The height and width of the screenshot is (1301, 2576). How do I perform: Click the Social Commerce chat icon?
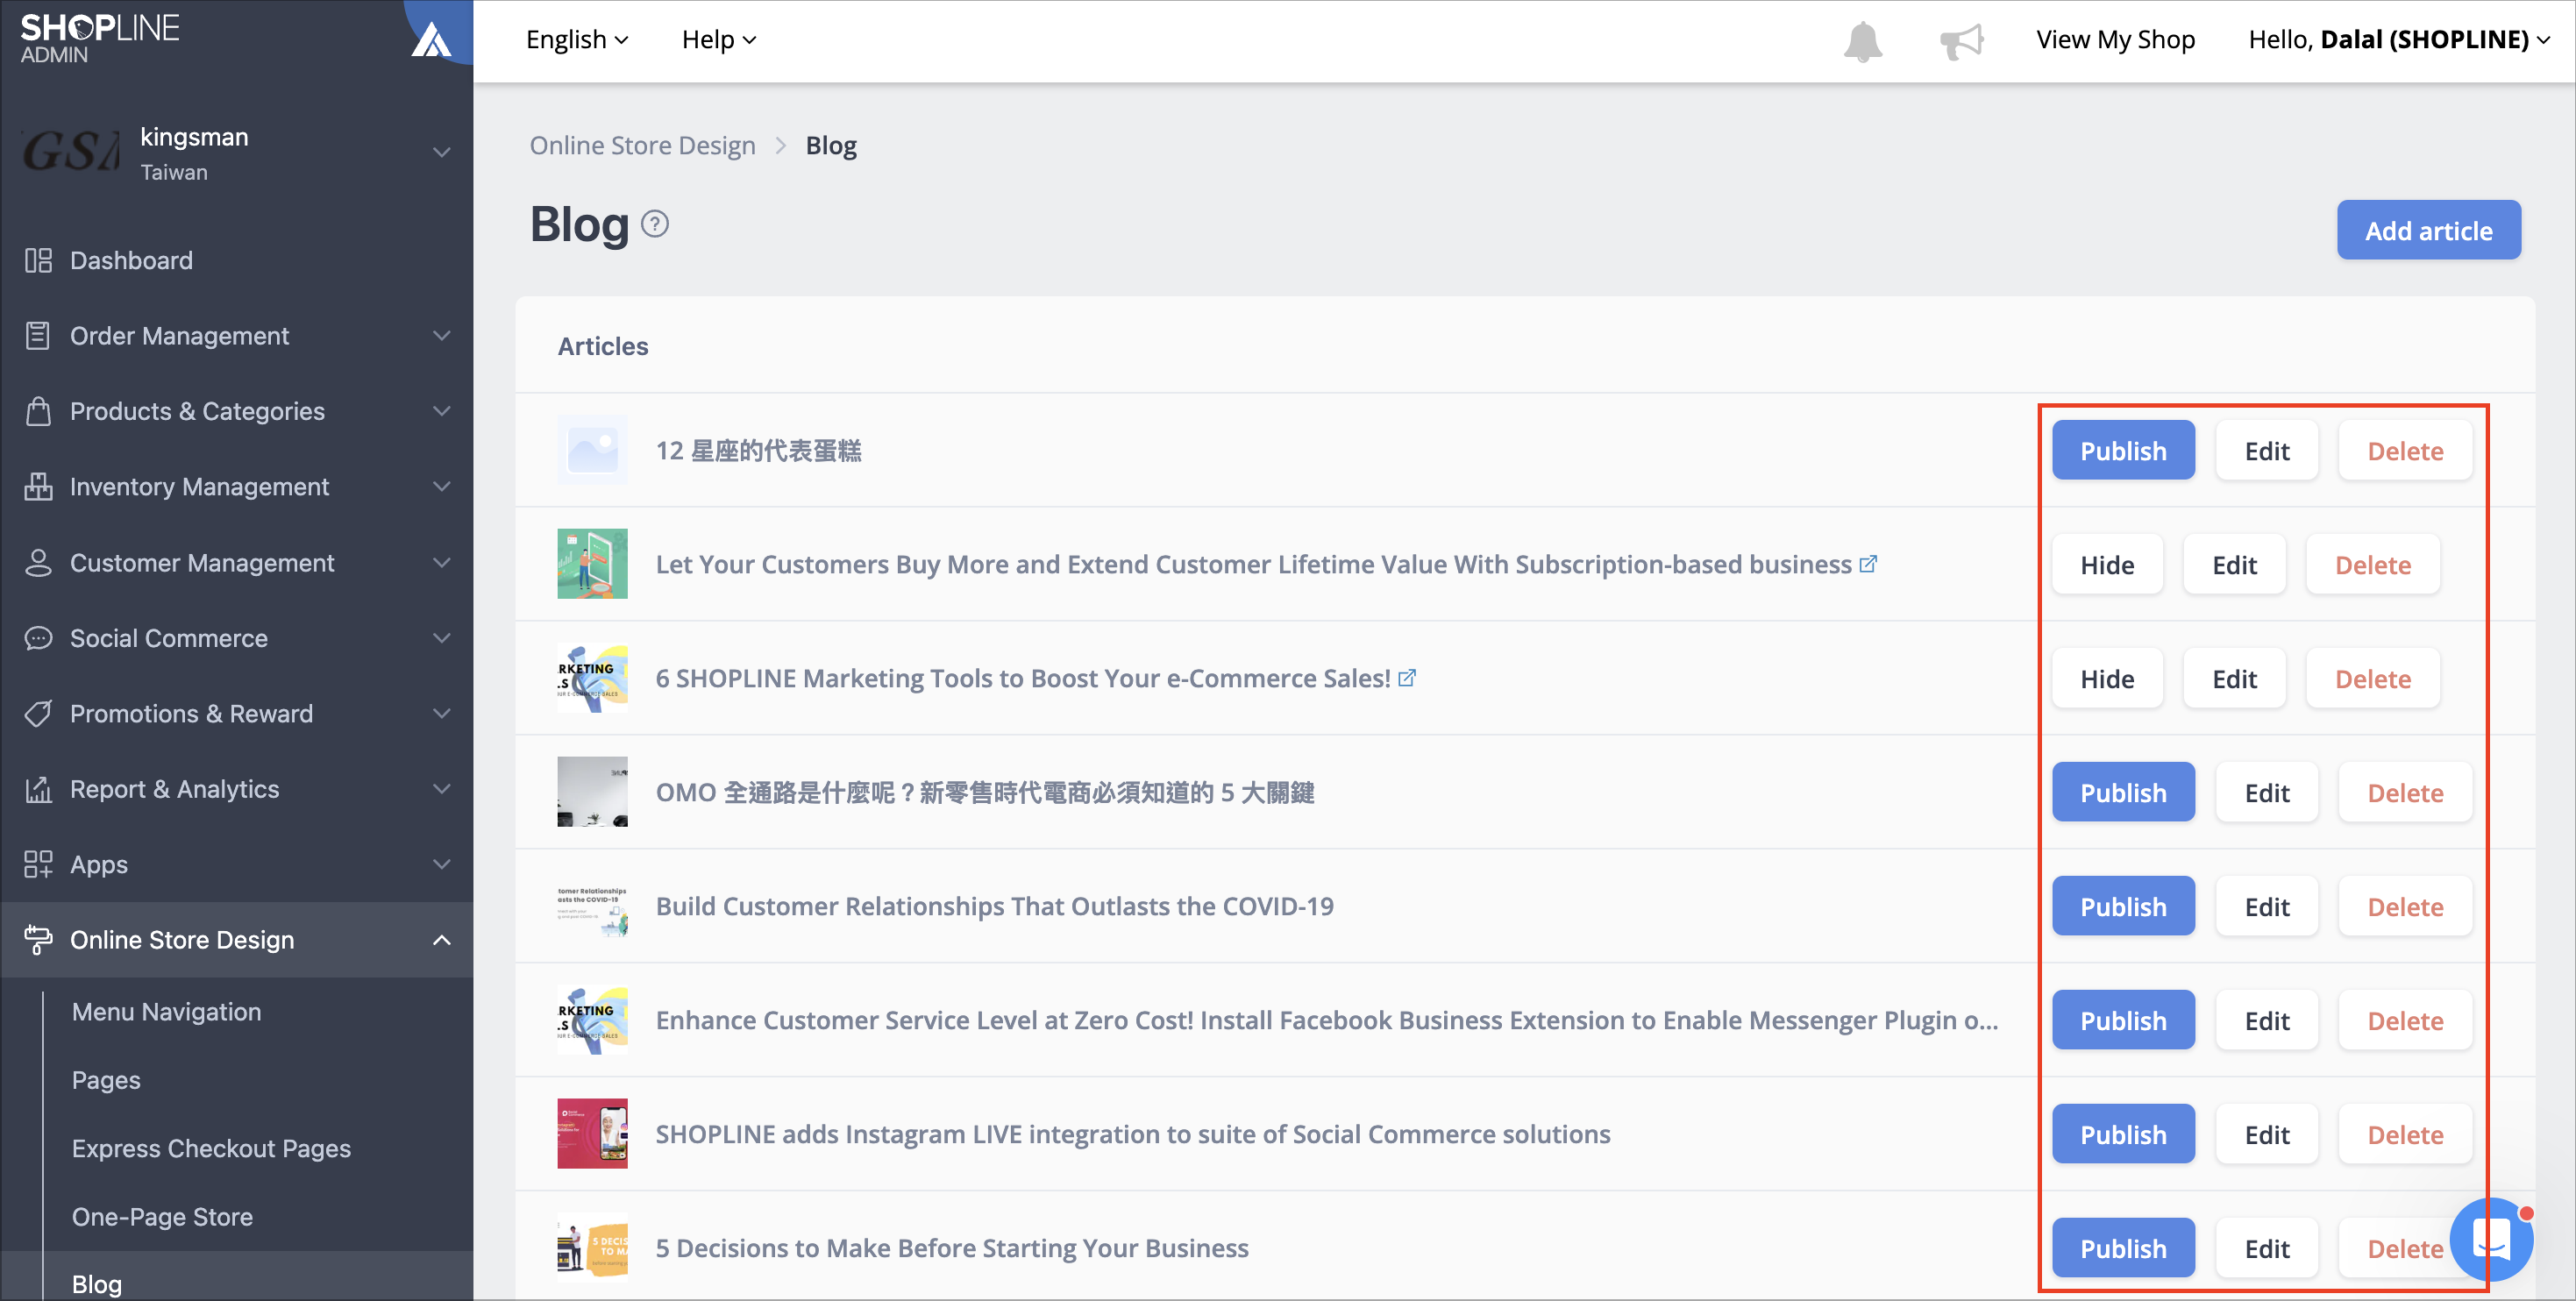pyautogui.click(x=38, y=638)
